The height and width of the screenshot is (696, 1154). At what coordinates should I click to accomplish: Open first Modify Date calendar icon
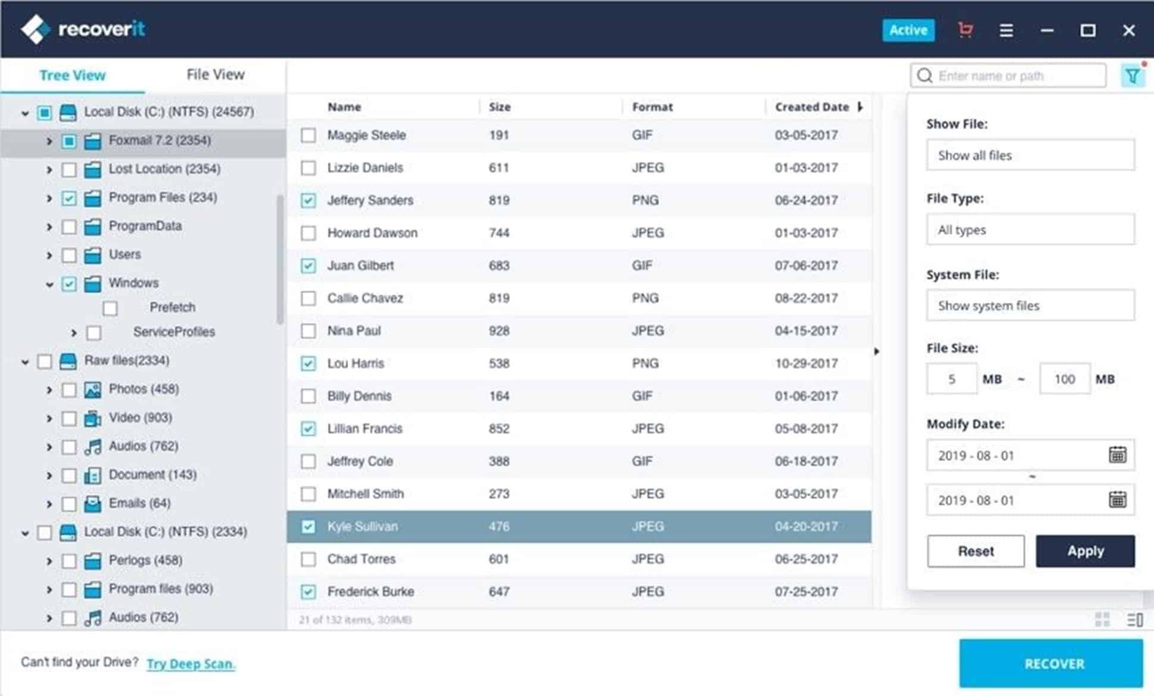[x=1117, y=455]
